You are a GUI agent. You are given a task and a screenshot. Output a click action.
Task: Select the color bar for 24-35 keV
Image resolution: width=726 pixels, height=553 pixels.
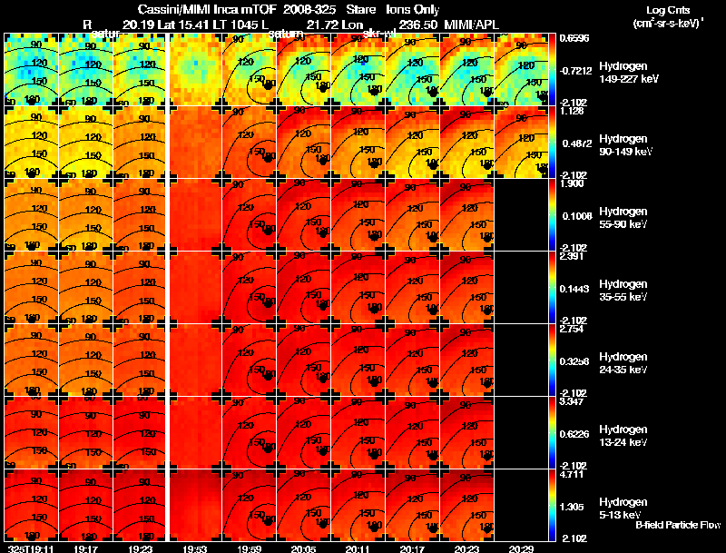[x=552, y=360]
